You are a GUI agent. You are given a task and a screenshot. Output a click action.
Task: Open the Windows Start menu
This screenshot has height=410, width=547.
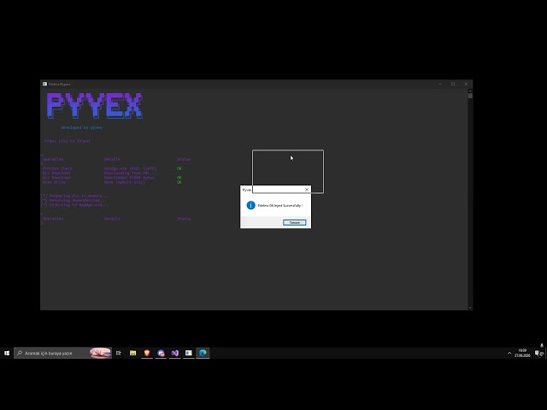[x=7, y=353]
